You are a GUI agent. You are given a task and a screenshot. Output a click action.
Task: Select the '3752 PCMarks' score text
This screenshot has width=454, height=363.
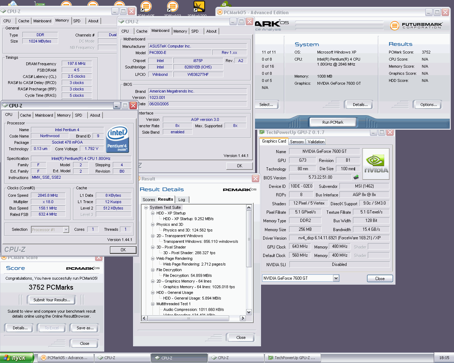pos(51,287)
